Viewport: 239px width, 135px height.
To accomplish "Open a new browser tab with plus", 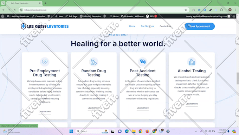I will (45, 3).
